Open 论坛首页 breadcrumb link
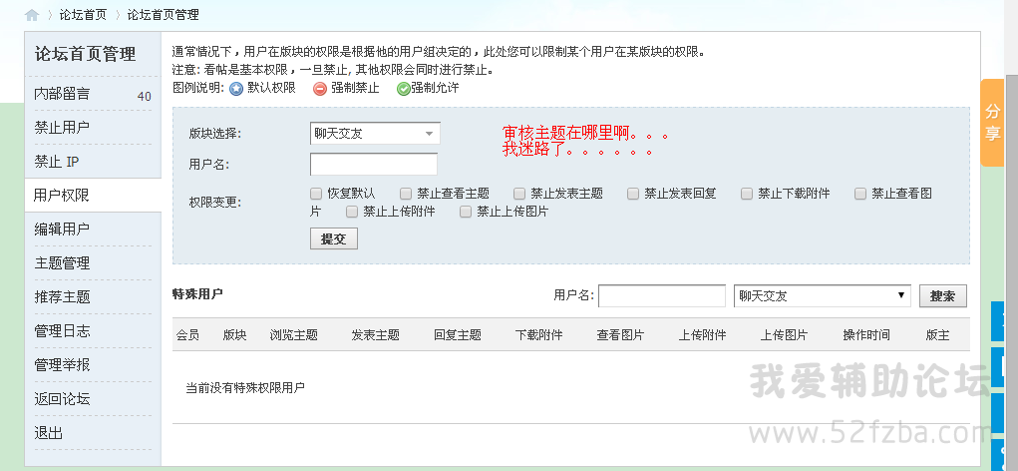This screenshot has height=471, width=1018. click(x=83, y=14)
